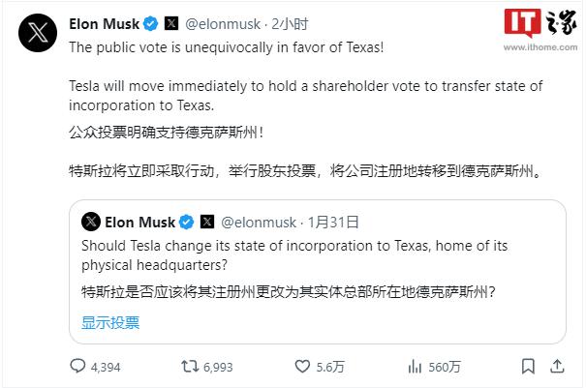Bookmark this tweet with the bookmark icon
586x388 pixels.
coord(528,367)
